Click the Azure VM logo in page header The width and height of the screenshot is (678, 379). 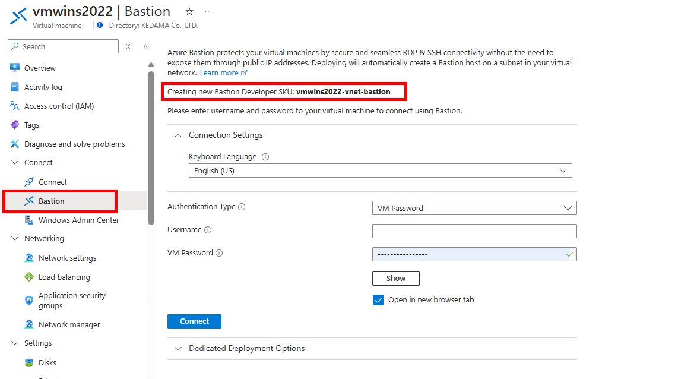pyautogui.click(x=18, y=17)
